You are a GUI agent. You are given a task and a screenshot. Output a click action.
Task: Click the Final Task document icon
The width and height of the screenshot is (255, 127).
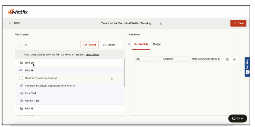21,93
